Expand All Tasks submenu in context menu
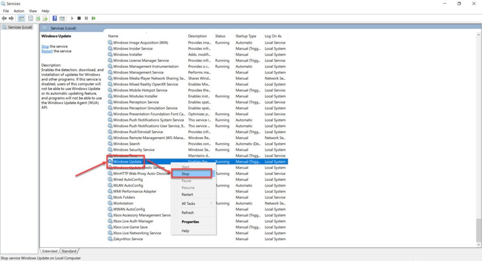 (x=193, y=204)
